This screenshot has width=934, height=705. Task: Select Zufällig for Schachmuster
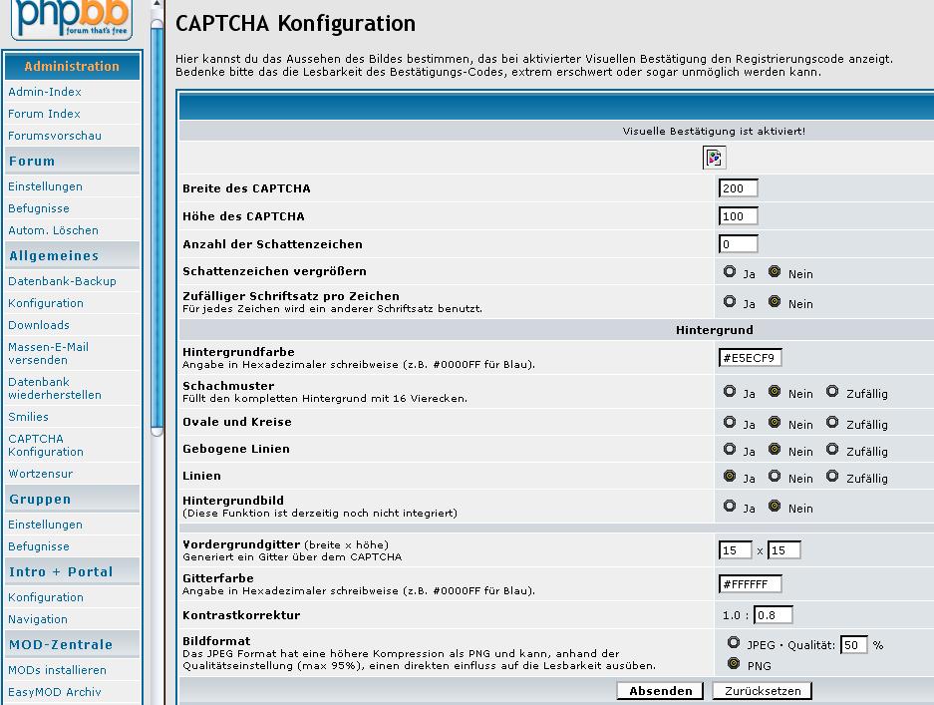pyautogui.click(x=832, y=393)
